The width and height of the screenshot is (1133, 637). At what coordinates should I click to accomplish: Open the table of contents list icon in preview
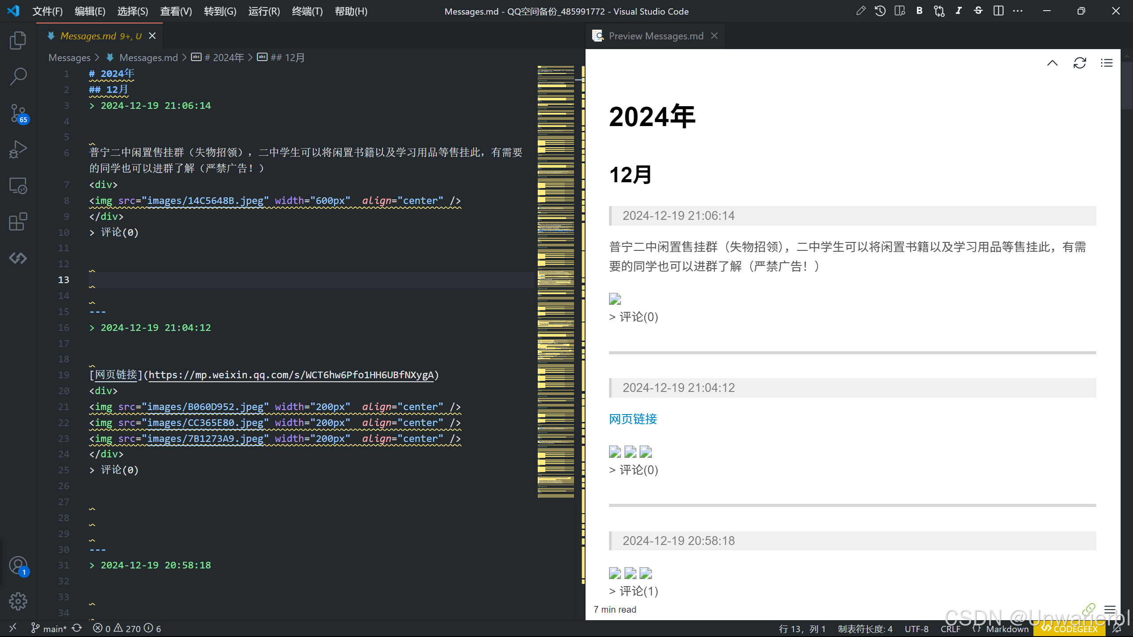pyautogui.click(x=1106, y=63)
